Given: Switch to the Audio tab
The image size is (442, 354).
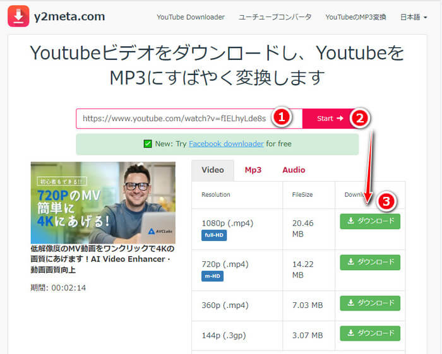Looking at the screenshot, I should [294, 170].
